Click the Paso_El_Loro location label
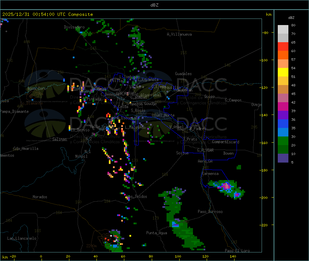Image resolution: width=309 pixels, height=261 pixels. point(238,251)
